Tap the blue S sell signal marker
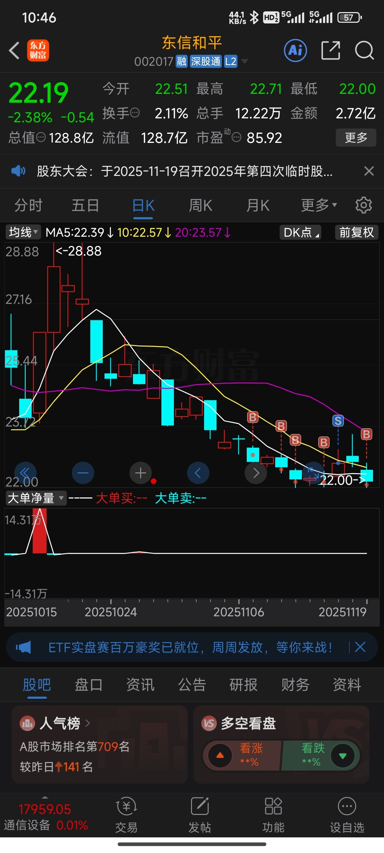 pos(338,421)
